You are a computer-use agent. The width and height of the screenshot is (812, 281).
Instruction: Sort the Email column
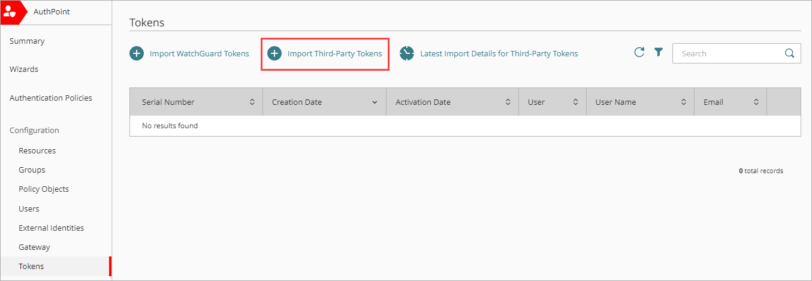tap(756, 102)
